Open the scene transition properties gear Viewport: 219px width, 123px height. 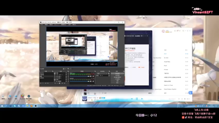pos(109,74)
